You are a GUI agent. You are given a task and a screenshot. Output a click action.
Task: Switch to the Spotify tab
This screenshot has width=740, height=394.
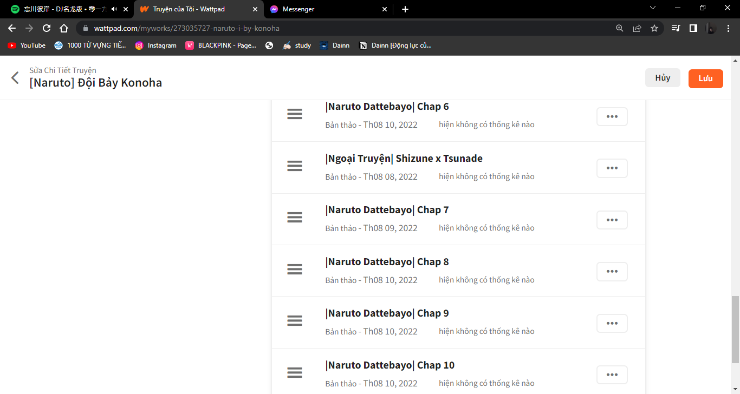(60, 9)
